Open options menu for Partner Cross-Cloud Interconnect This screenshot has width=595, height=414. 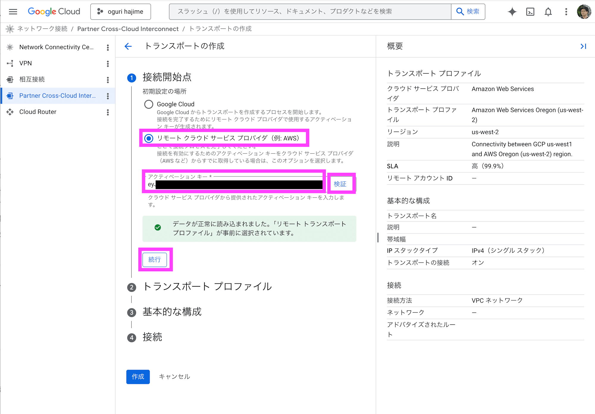coord(108,96)
